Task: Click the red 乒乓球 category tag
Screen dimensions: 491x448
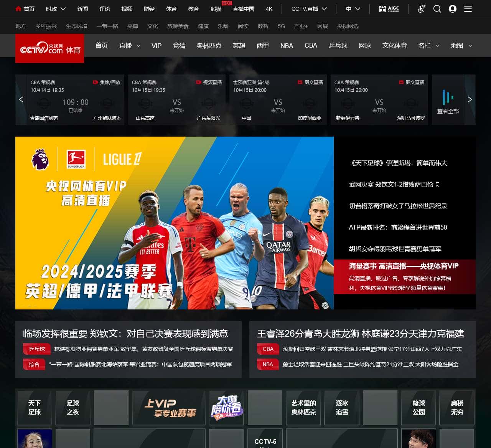Action: (36, 349)
